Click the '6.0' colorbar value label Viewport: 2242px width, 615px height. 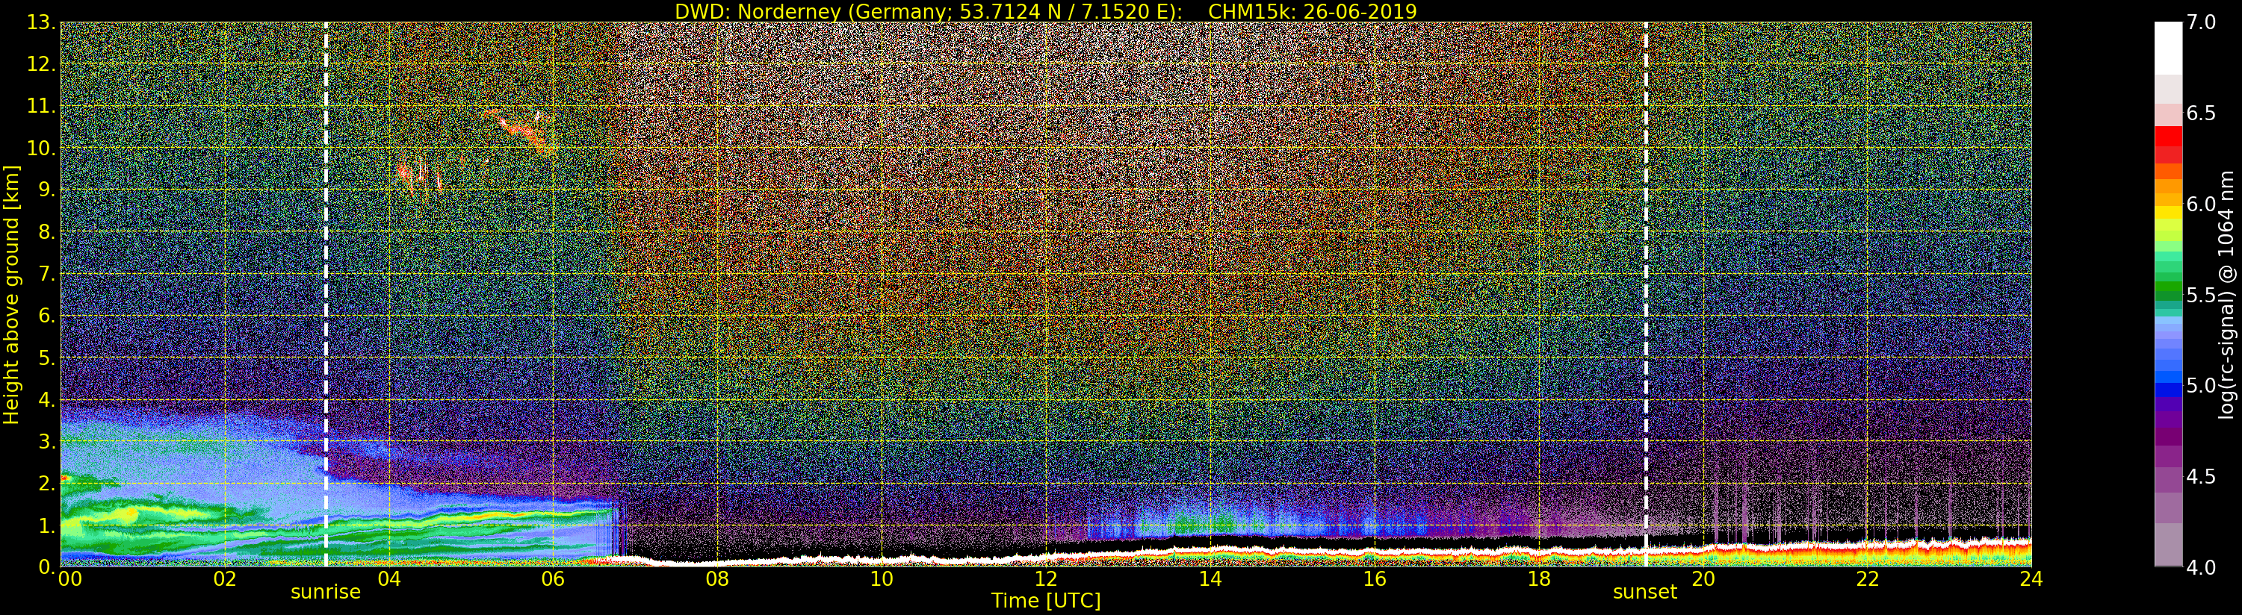pyautogui.click(x=2201, y=204)
